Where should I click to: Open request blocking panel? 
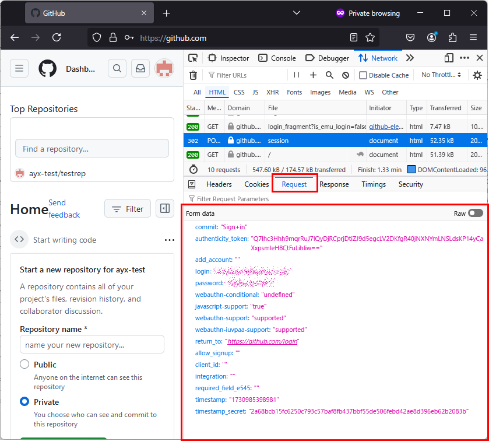(346, 75)
